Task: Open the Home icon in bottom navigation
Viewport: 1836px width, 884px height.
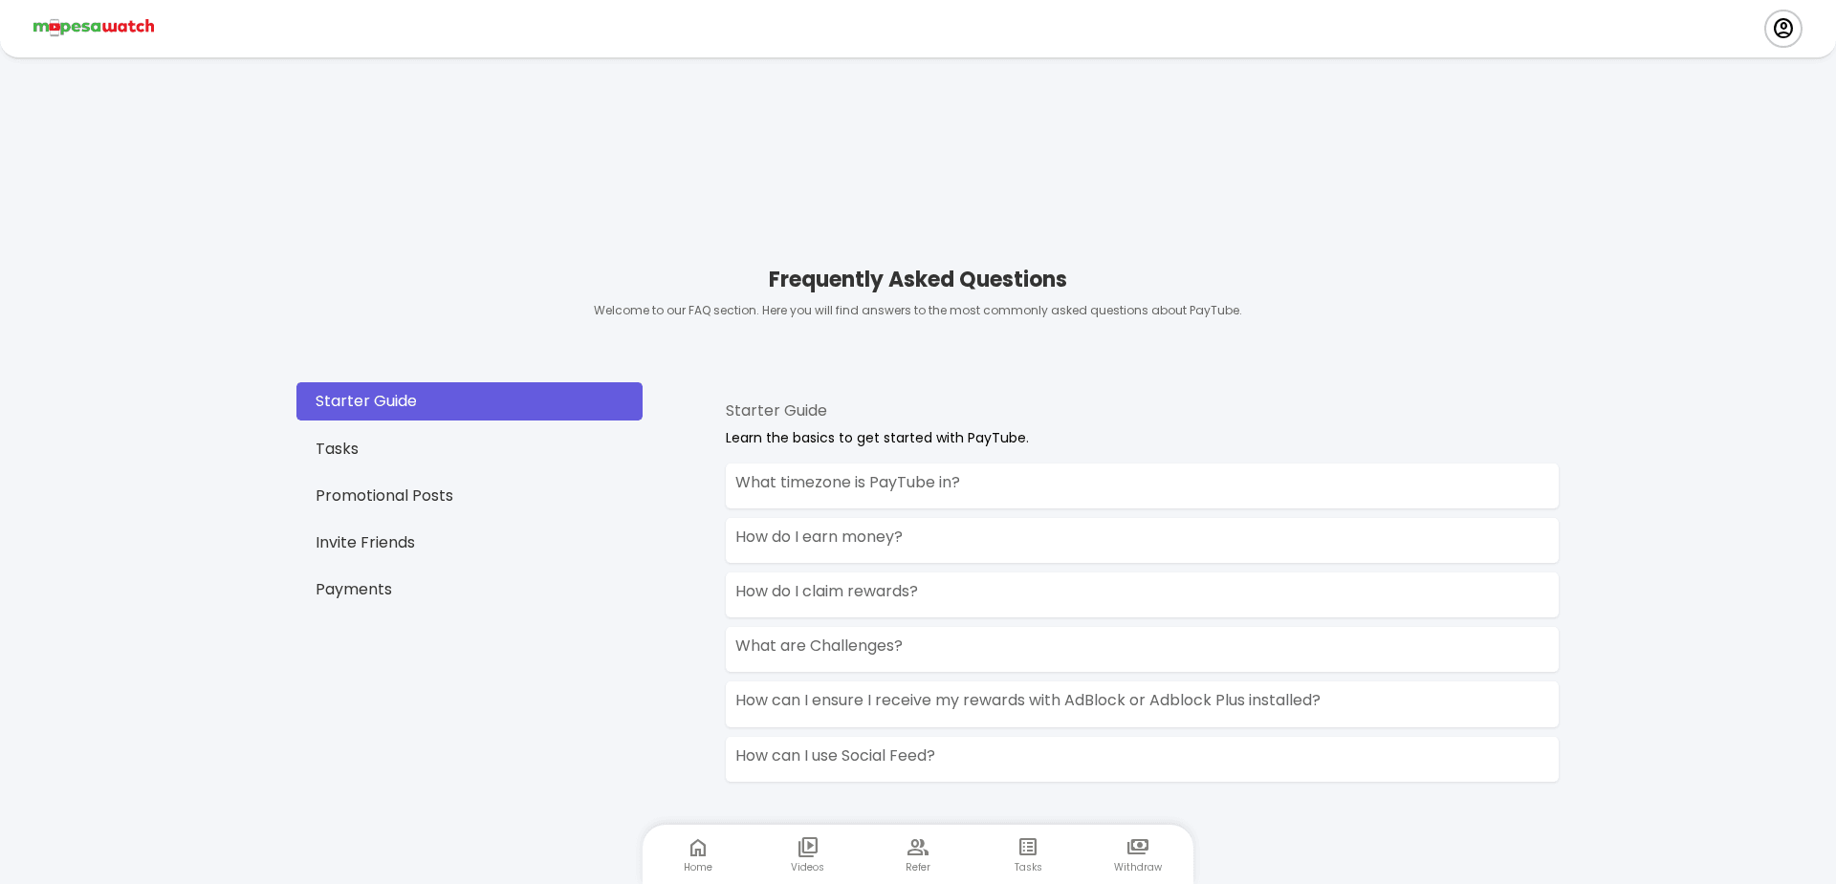Action: click(x=697, y=853)
